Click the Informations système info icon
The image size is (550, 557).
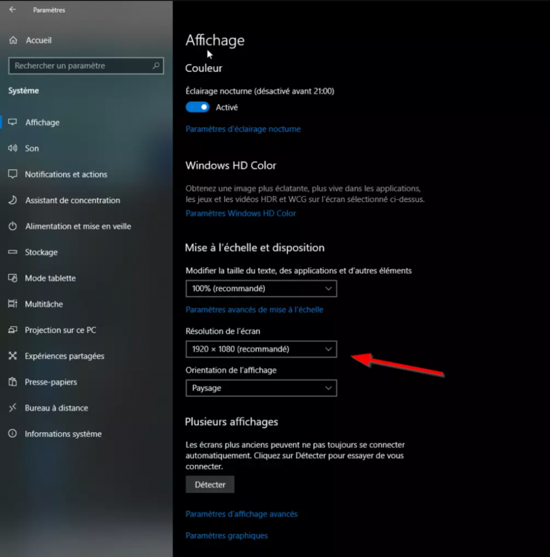tap(13, 434)
